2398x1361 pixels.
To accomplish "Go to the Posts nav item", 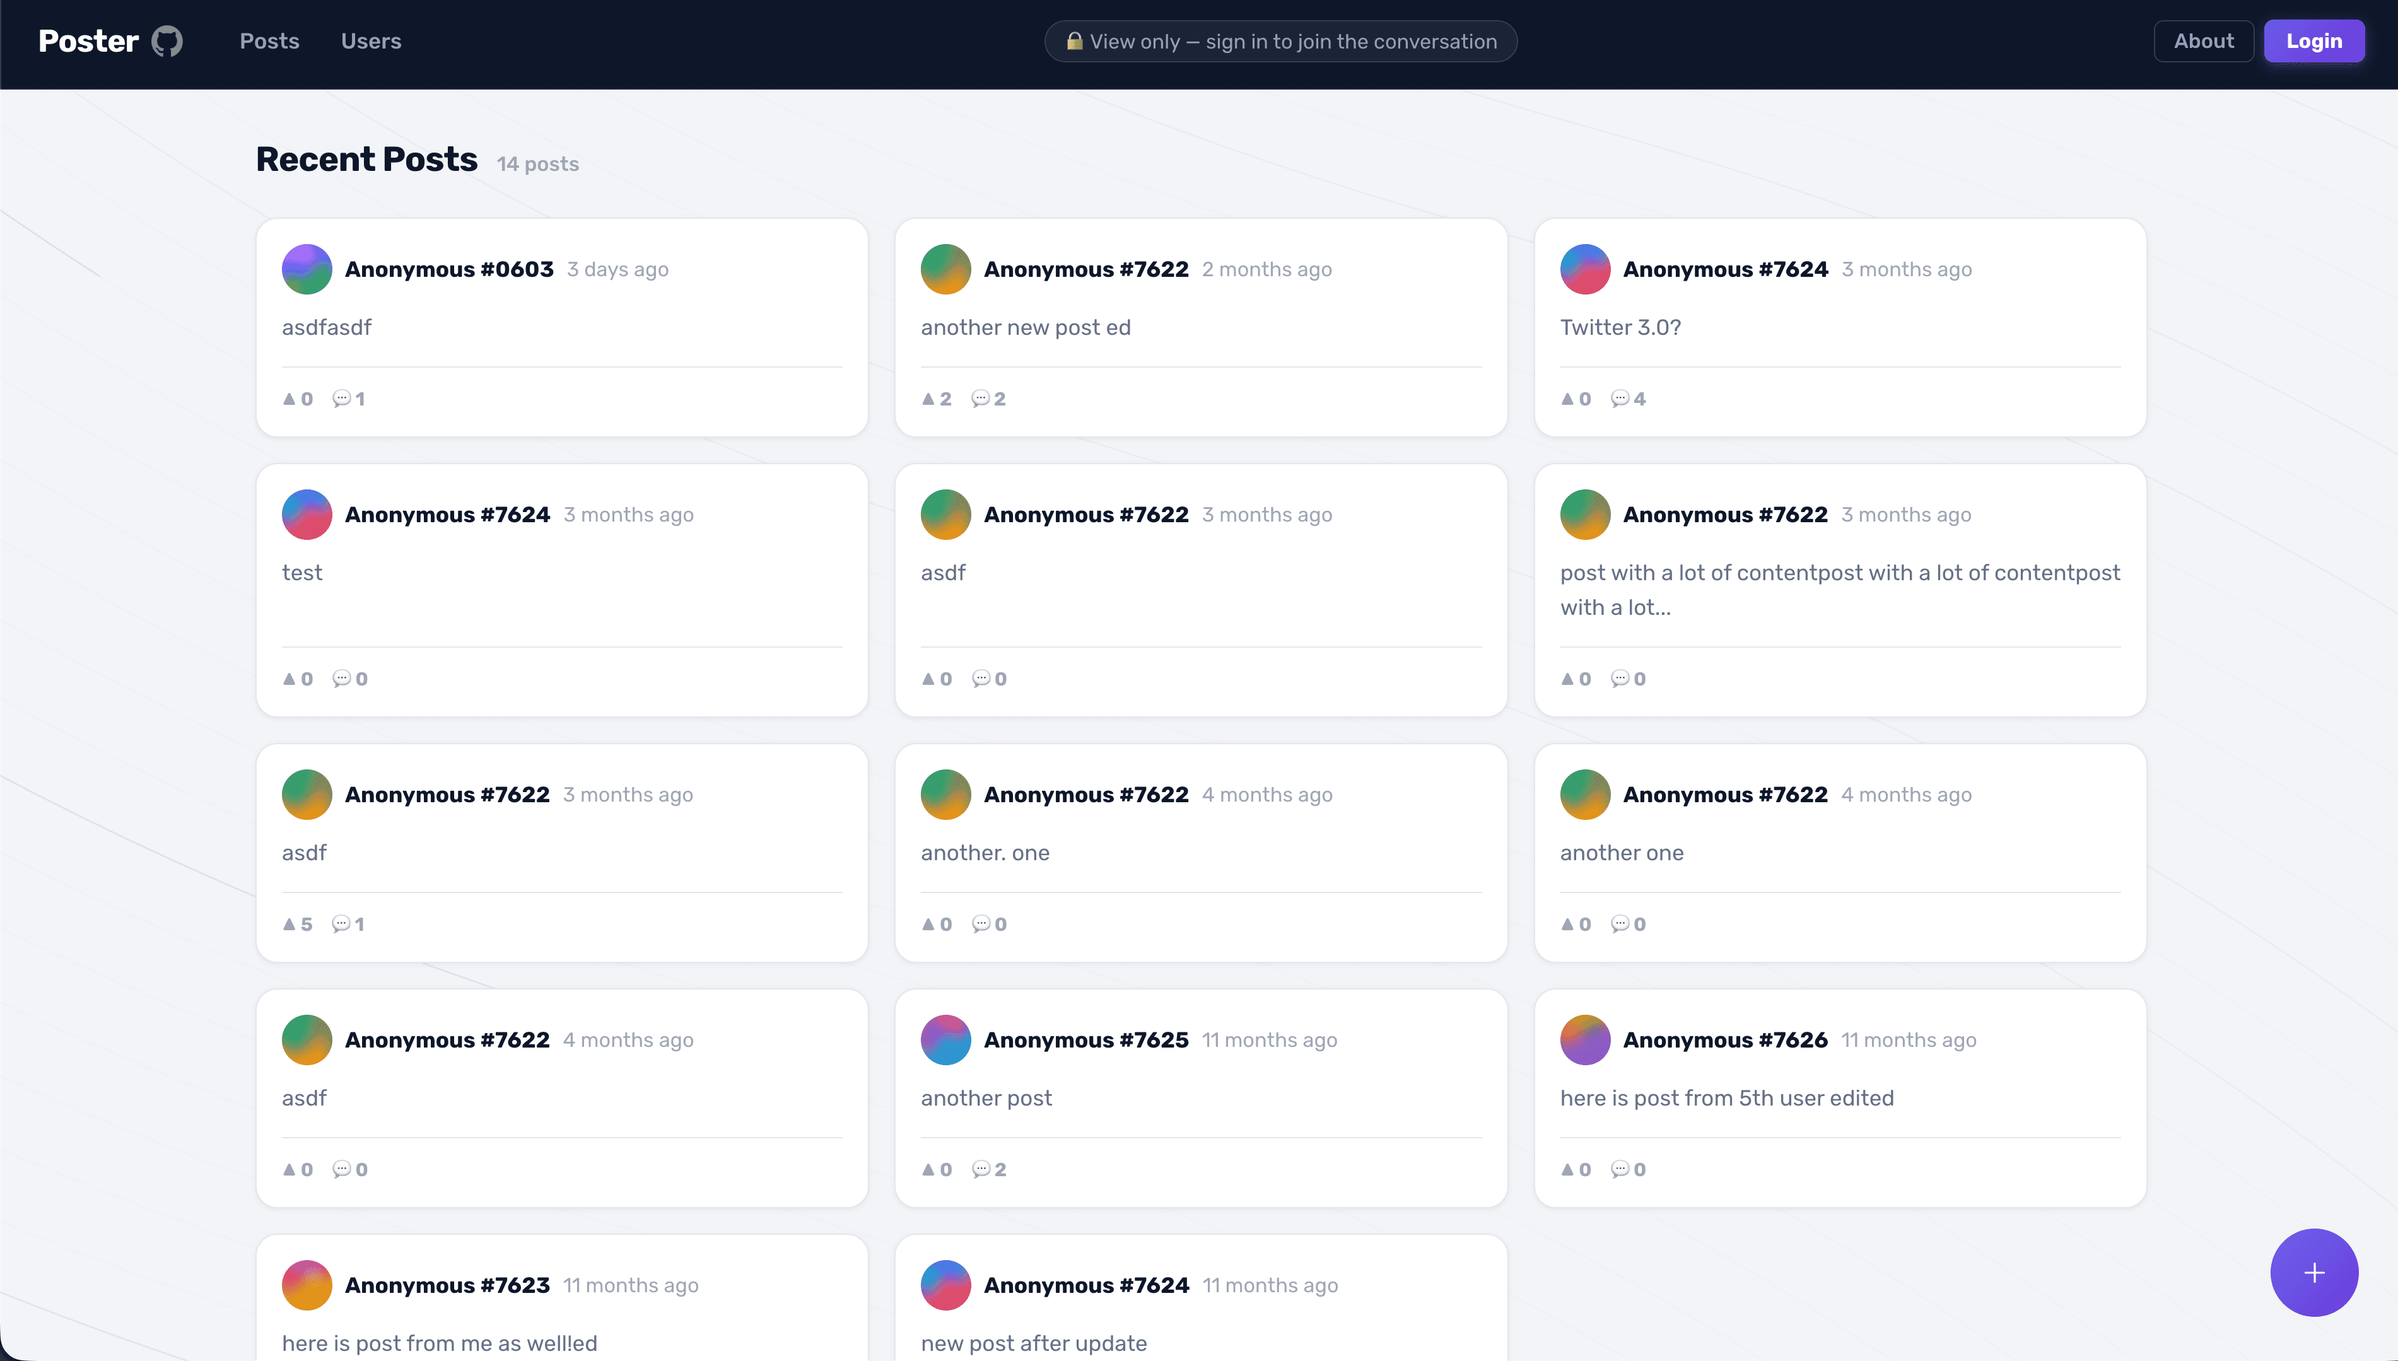I will tap(269, 41).
